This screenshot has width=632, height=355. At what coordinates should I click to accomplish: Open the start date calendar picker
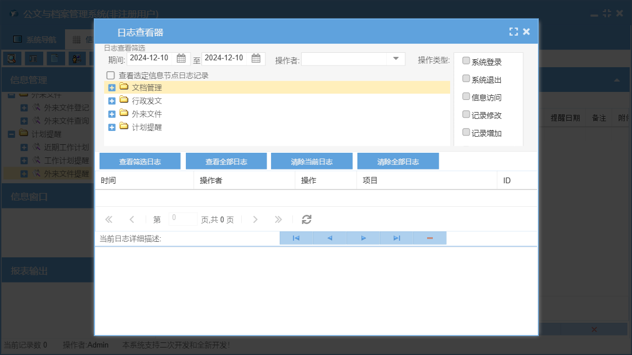pos(181,58)
